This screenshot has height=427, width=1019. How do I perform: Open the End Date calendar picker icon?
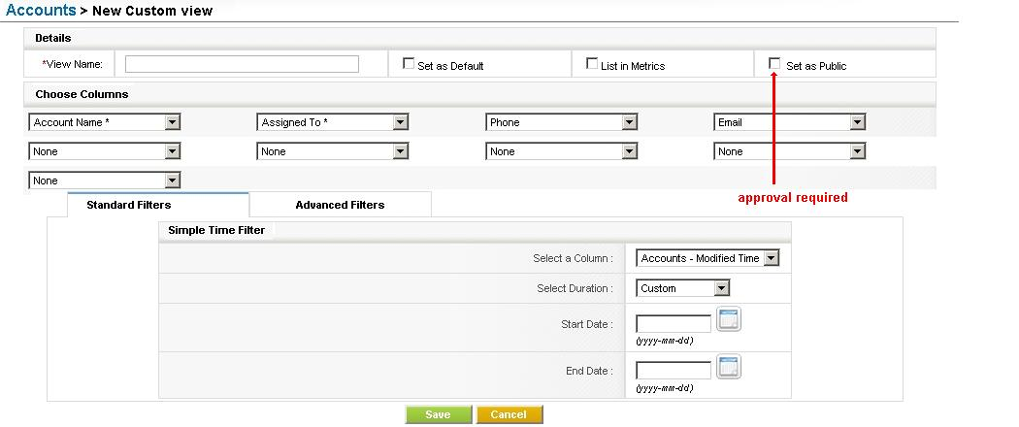tap(729, 367)
